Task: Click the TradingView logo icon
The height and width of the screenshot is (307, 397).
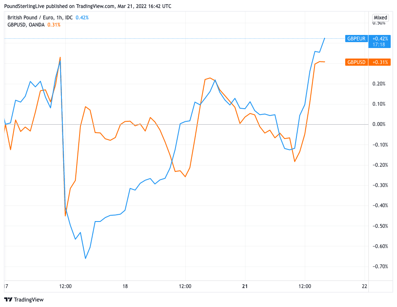Action: click(x=8, y=299)
